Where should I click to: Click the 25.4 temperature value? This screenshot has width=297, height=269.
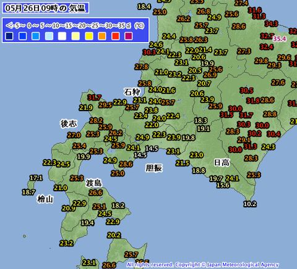[x=79, y=146]
